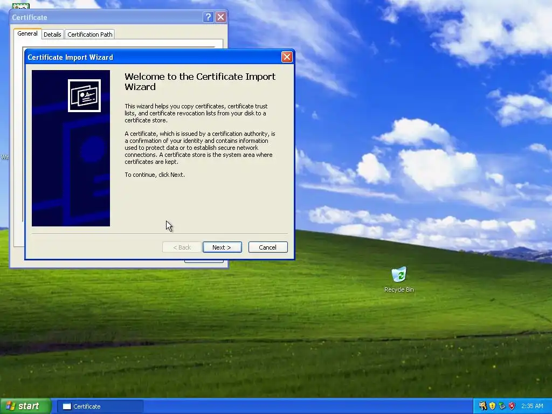
Task: Open the Start menu
Action: (x=25, y=406)
